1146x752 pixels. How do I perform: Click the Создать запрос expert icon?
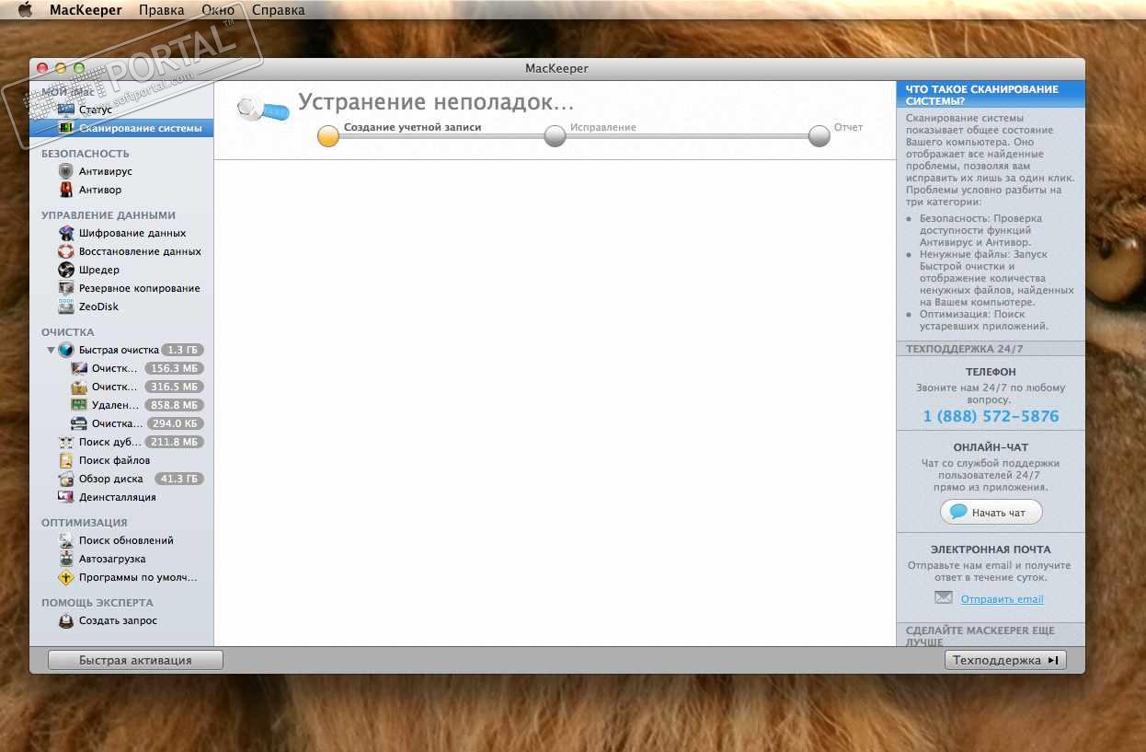tap(65, 620)
